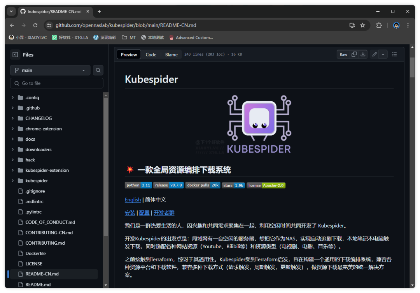The image size is (420, 293).
Task: Click the pencil edit file icon
Action: (374, 55)
